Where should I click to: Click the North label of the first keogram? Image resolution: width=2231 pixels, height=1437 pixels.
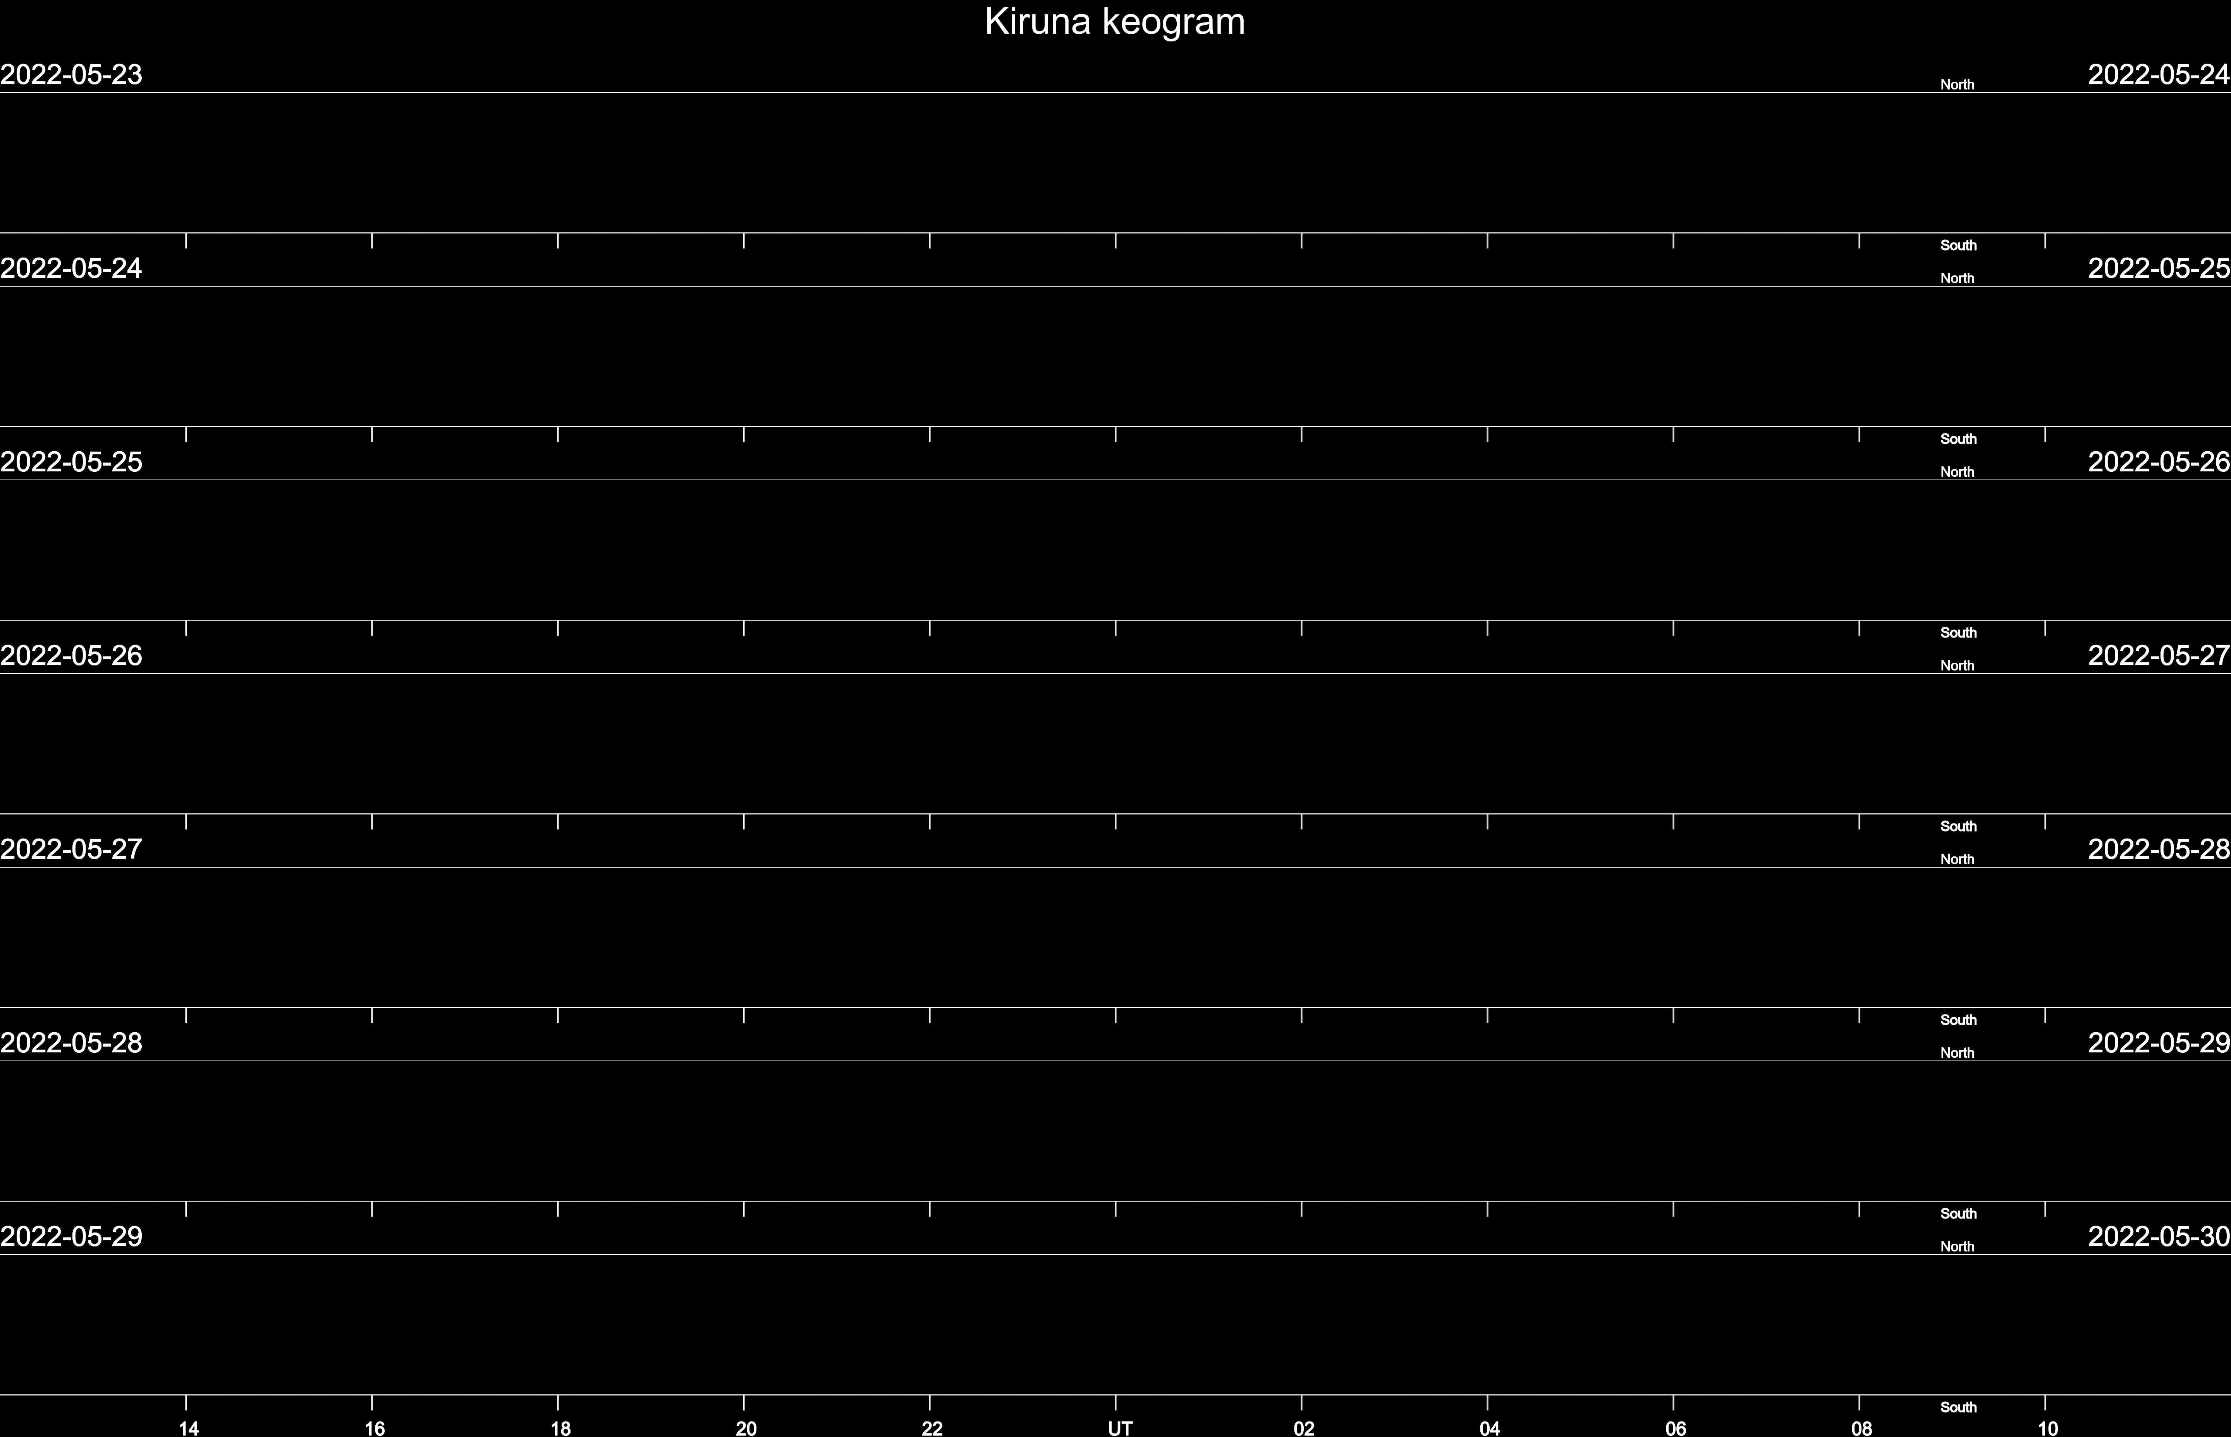click(x=1958, y=85)
